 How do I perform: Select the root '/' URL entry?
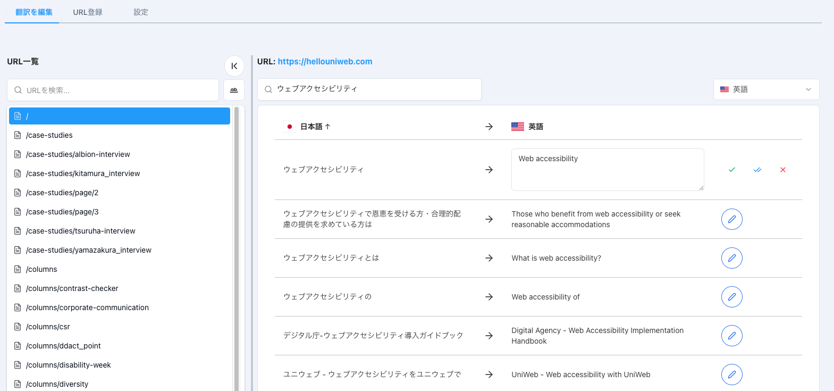point(120,116)
